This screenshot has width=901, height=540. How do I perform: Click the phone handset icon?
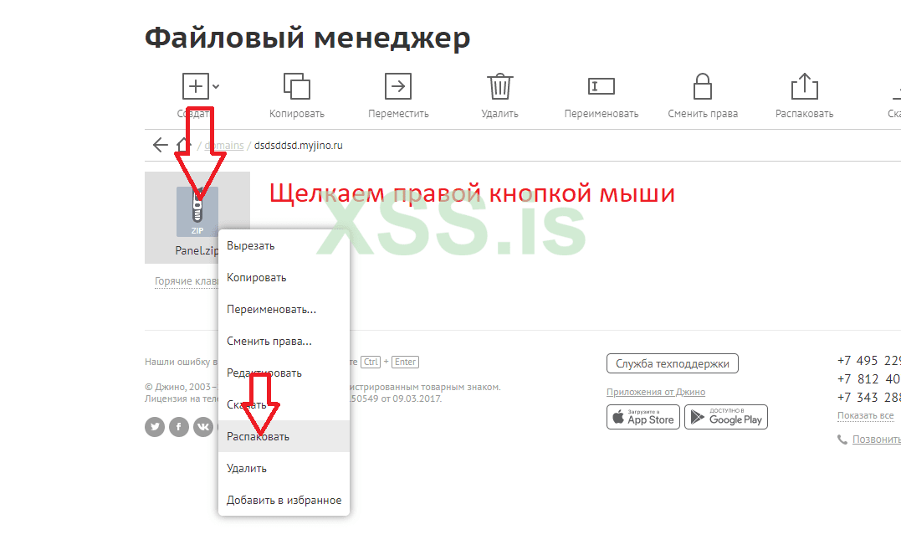click(842, 440)
